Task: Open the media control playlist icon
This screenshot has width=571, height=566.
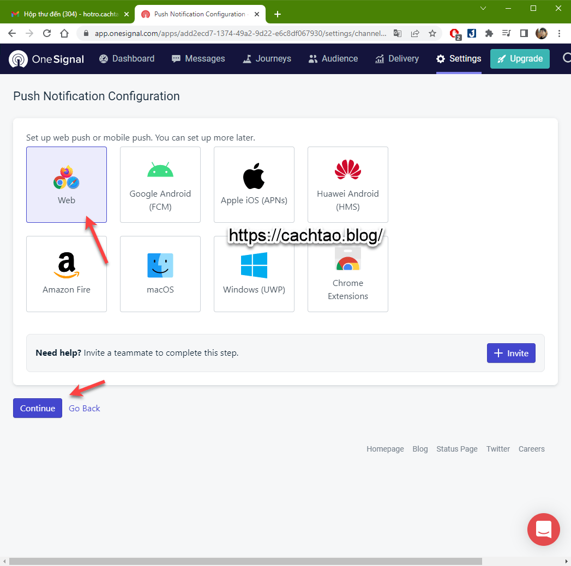Action: (506, 33)
